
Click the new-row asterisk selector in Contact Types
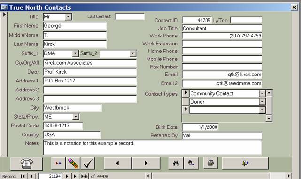(185, 110)
